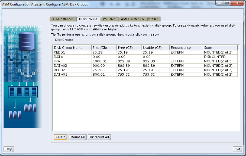Click EXTERN redundancy in REDO1 row
The height and width of the screenshot is (156, 246).
click(186, 52)
